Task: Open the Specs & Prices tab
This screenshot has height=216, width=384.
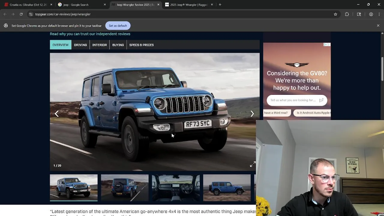Action: [x=141, y=45]
